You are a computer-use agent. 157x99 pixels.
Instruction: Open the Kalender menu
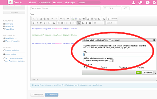coord(58,3)
